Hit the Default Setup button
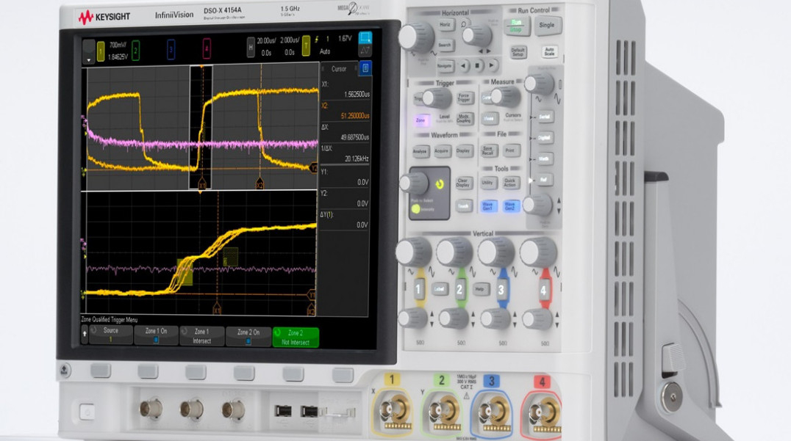Viewport: 791px width, 441px height. coord(518,51)
